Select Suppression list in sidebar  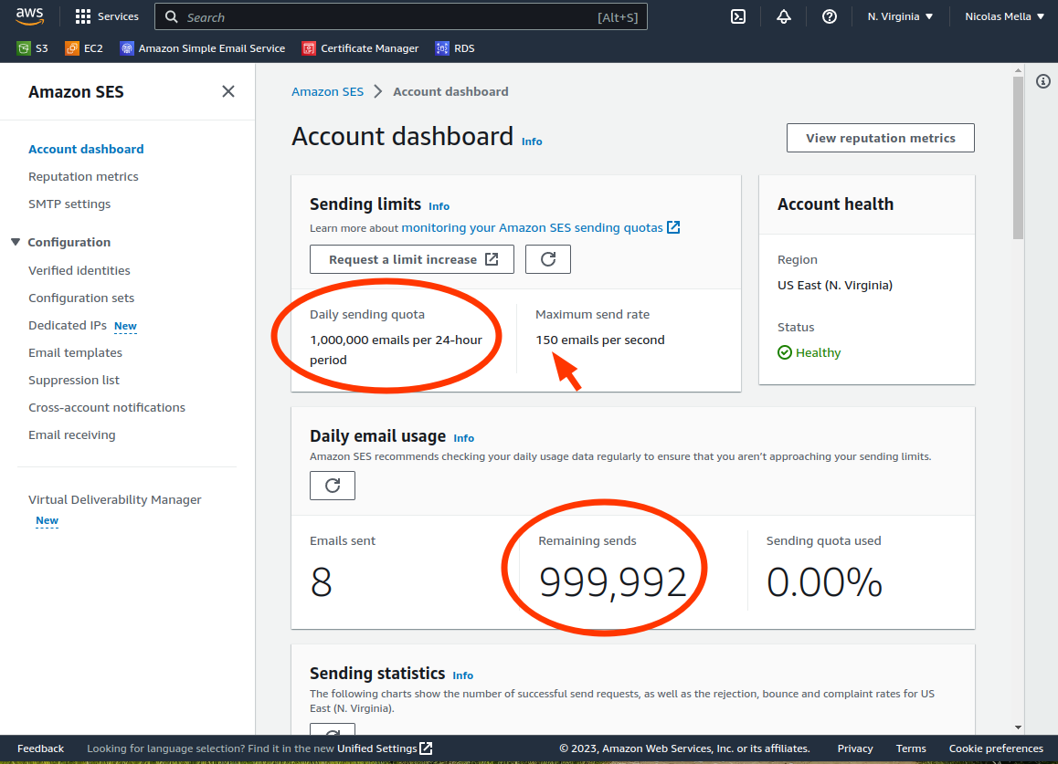[74, 380]
